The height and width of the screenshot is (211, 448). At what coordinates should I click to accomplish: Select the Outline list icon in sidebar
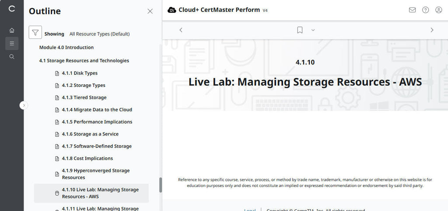12,43
